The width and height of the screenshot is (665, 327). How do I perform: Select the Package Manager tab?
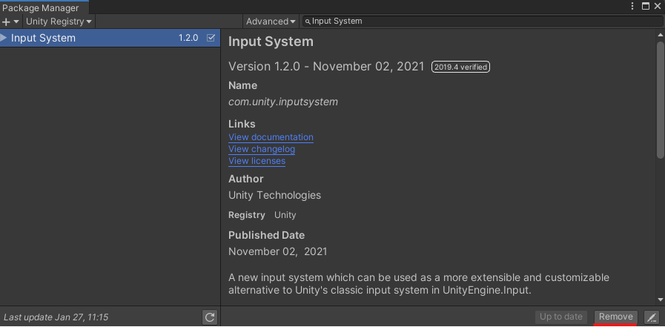click(x=41, y=7)
